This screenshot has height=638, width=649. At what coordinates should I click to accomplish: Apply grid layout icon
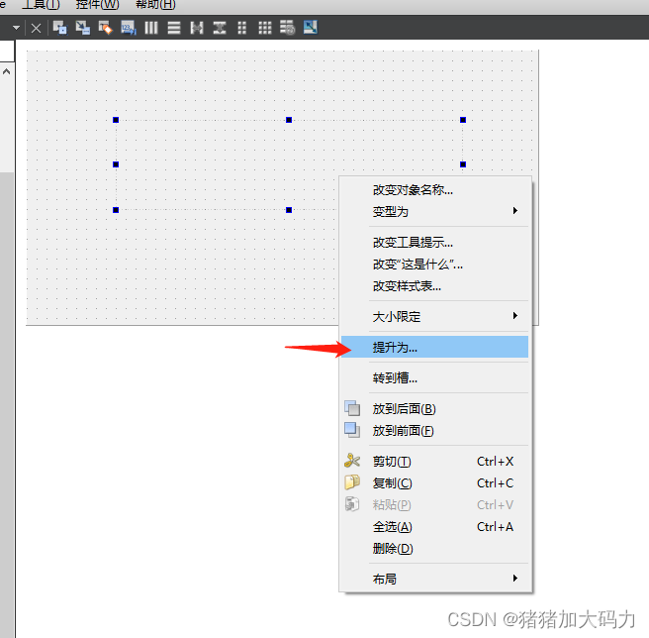pyautogui.click(x=265, y=28)
